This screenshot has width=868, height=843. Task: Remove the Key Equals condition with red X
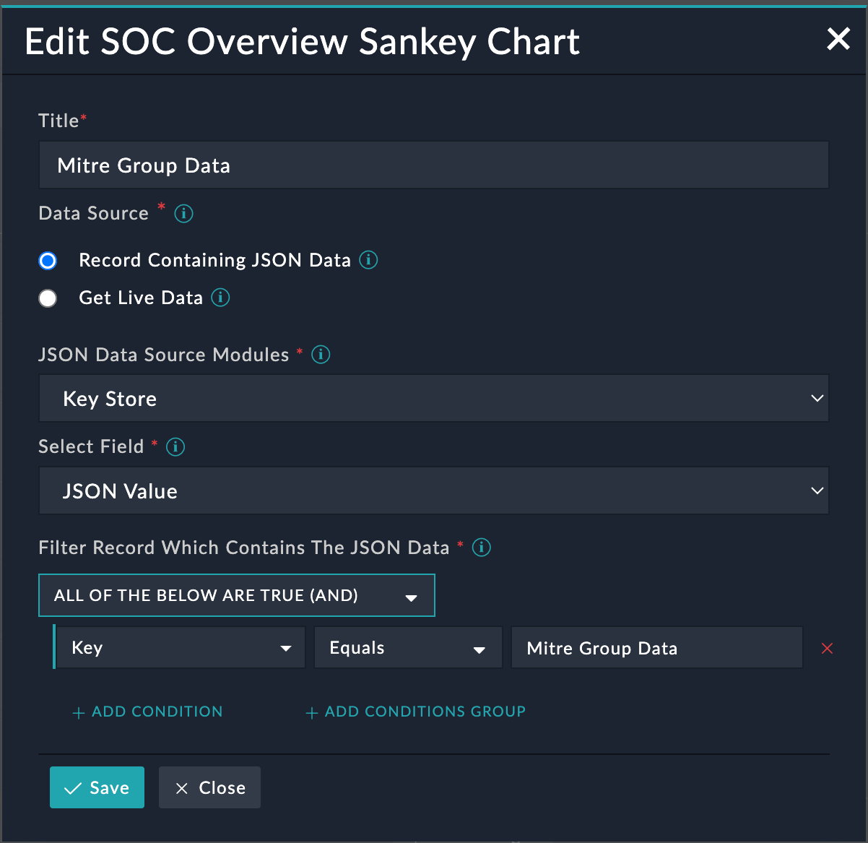point(827,649)
